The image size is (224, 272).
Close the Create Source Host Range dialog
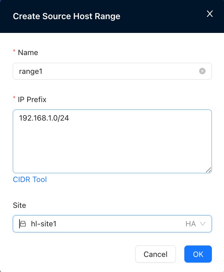pyautogui.click(x=210, y=14)
